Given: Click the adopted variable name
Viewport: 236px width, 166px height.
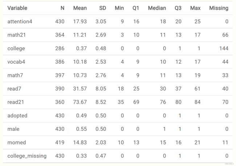Looking at the screenshot, I should pos(17,116).
